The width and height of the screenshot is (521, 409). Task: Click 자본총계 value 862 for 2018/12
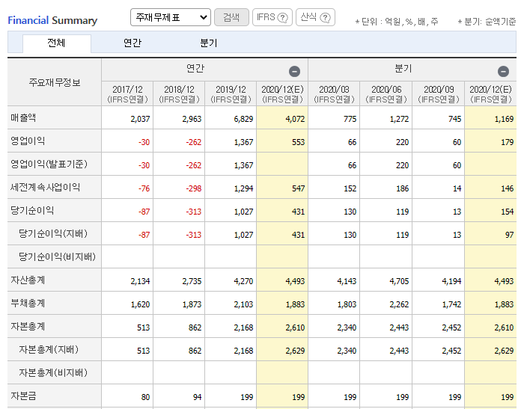click(x=195, y=327)
